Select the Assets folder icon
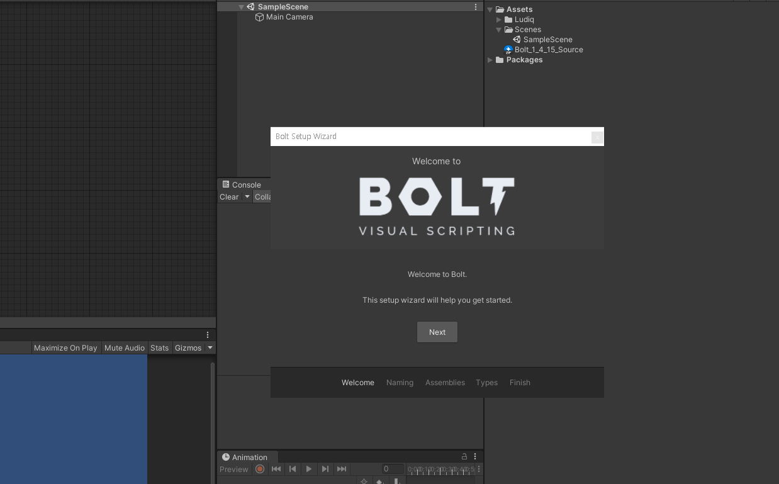 click(x=500, y=9)
